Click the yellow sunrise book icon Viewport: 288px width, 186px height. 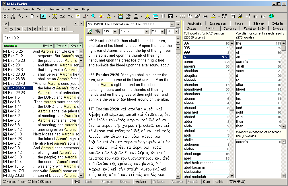[x=147, y=17]
